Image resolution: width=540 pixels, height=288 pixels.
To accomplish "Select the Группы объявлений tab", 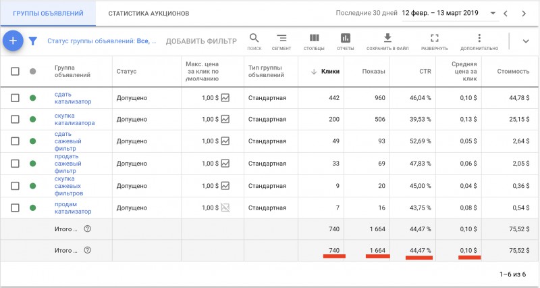I will 48,13.
